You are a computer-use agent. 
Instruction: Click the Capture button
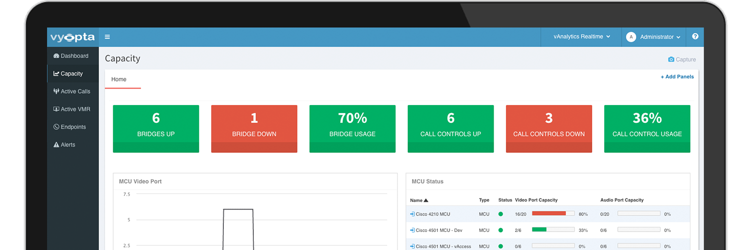[682, 59]
